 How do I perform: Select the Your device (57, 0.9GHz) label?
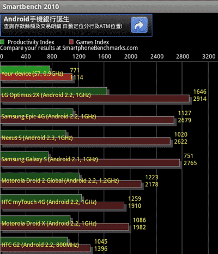click(x=32, y=74)
